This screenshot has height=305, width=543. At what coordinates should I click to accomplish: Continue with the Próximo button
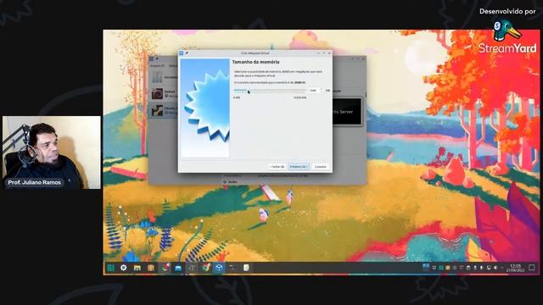(x=299, y=167)
